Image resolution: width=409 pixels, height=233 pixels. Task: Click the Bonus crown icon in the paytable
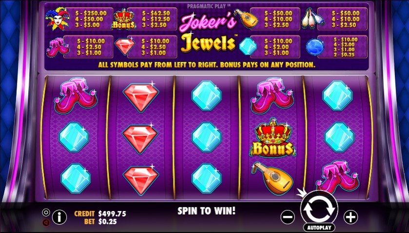coord(124,19)
